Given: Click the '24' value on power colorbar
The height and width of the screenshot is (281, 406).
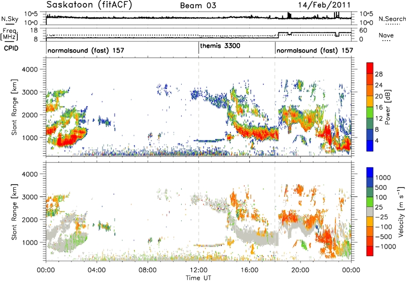Looking at the screenshot, I should (x=379, y=85).
